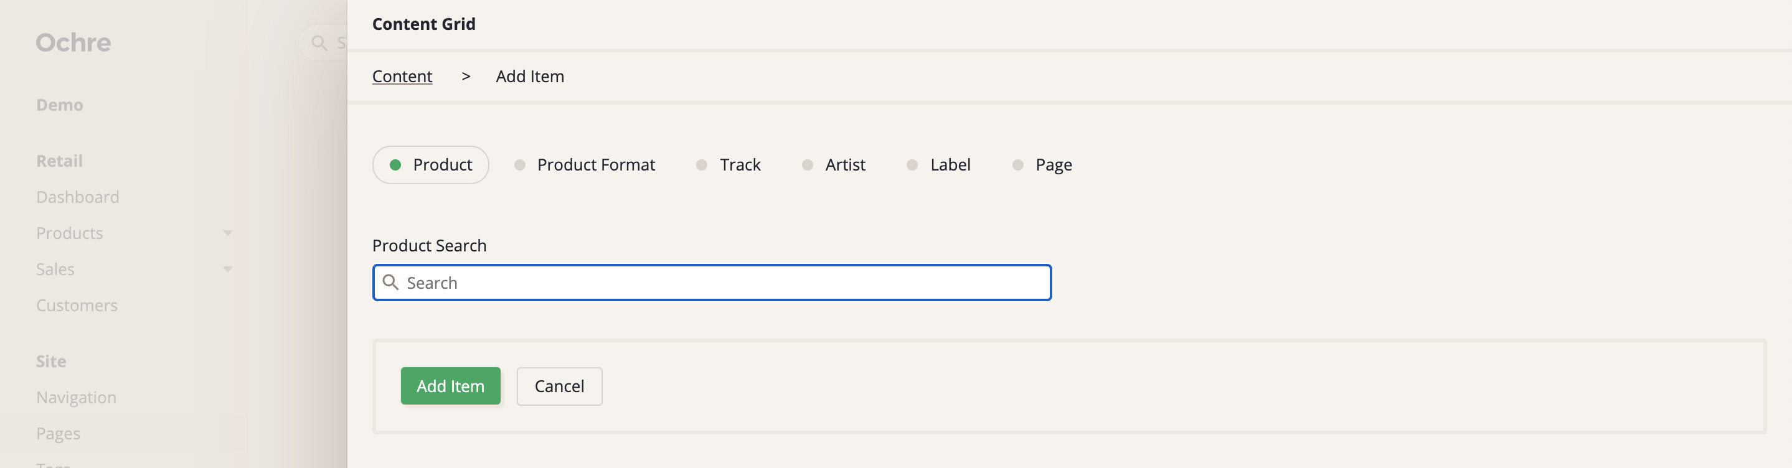Expand the Products sidebar menu arrow
This screenshot has height=468, width=1792.
click(x=227, y=233)
